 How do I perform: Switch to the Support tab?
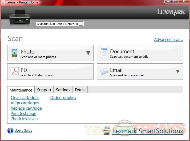click(44, 90)
